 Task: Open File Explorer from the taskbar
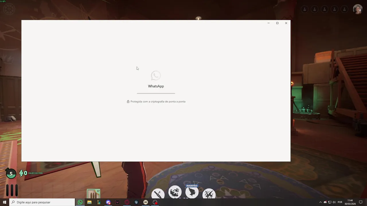[x=89, y=202]
